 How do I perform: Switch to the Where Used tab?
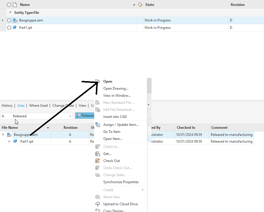tap(38, 105)
